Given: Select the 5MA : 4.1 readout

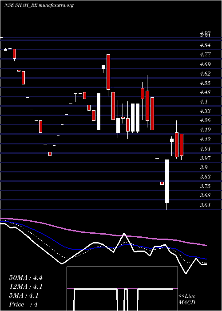Looking at the screenshot, I should [24, 295].
